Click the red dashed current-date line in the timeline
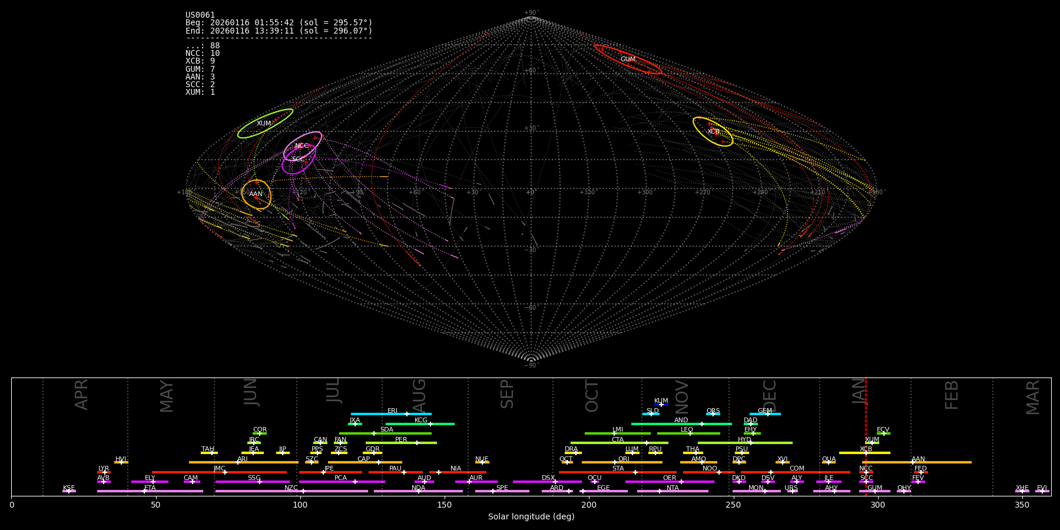This screenshot has width=1060, height=530. 866,436
